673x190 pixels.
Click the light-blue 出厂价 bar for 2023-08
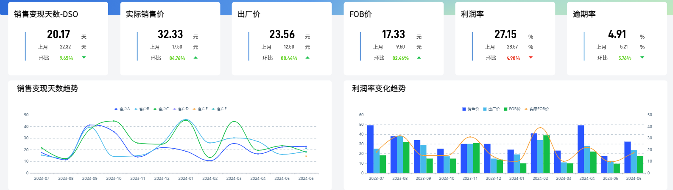point(400,155)
